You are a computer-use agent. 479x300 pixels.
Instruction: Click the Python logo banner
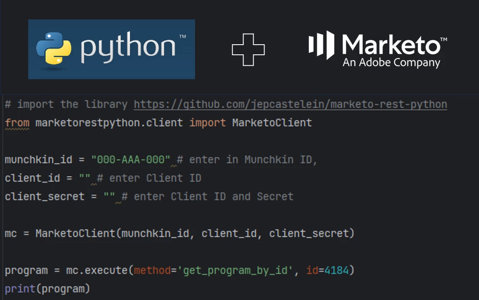pos(112,49)
